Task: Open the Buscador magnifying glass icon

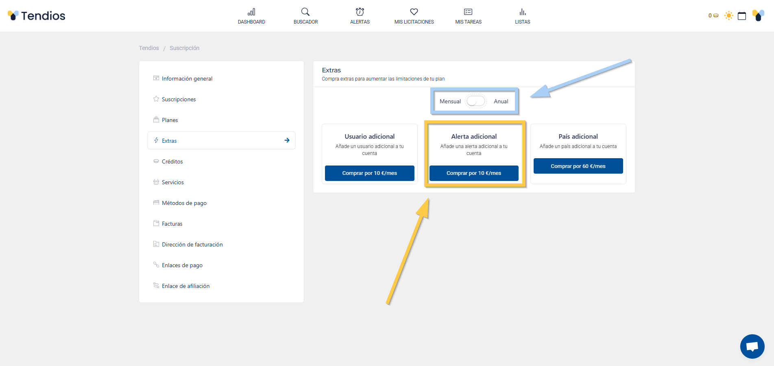Action: point(305,12)
